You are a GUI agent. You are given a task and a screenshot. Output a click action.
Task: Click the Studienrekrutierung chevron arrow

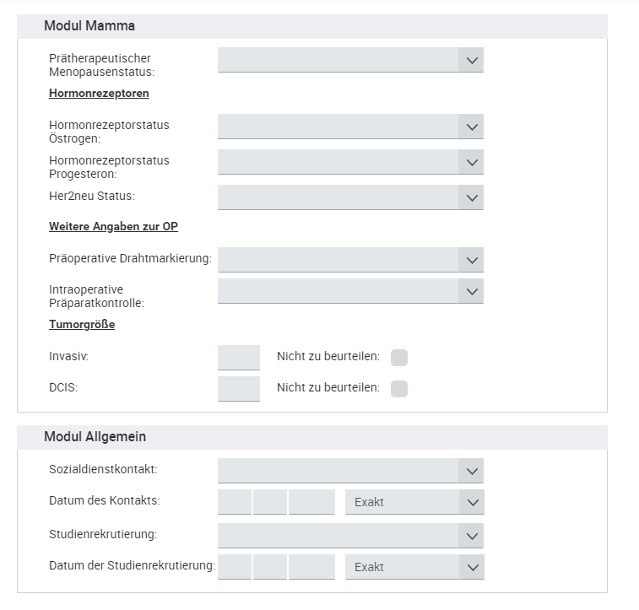[x=471, y=536]
